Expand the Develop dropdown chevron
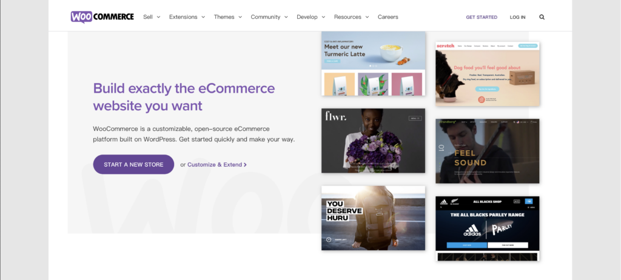The height and width of the screenshot is (280, 621). tap(323, 17)
